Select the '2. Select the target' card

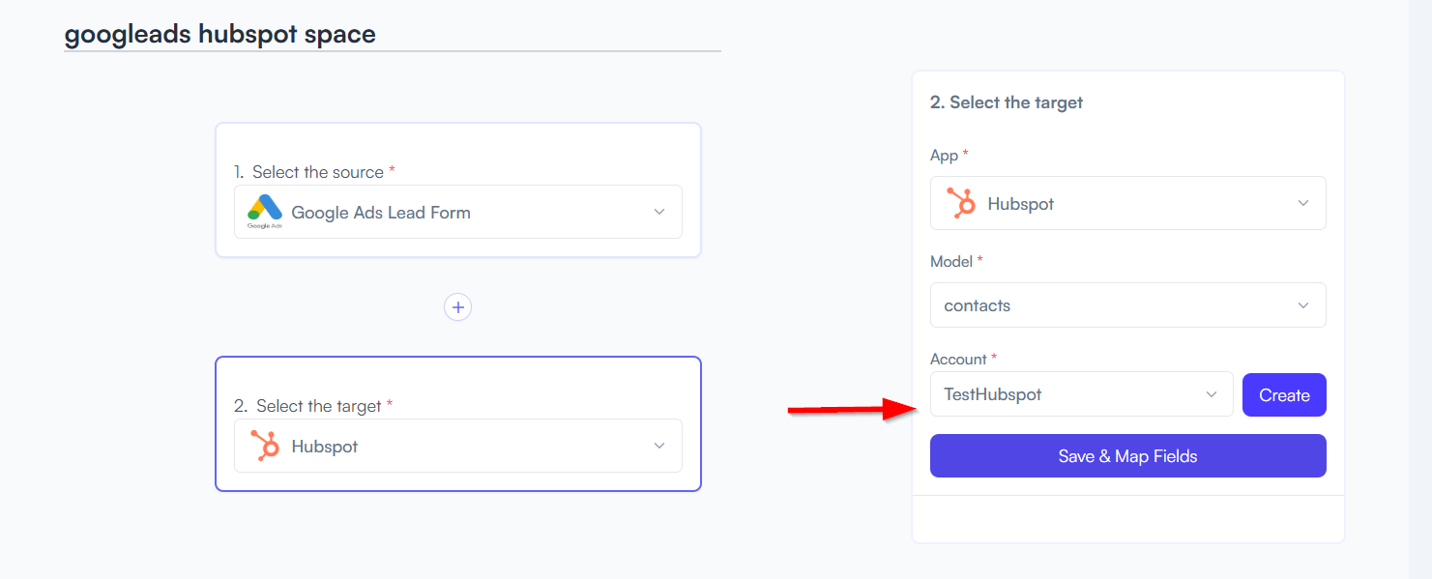458,423
